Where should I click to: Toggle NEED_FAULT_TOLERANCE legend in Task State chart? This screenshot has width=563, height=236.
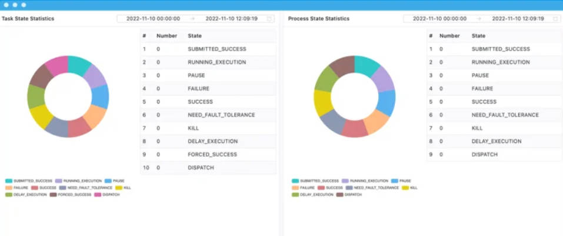(86, 188)
